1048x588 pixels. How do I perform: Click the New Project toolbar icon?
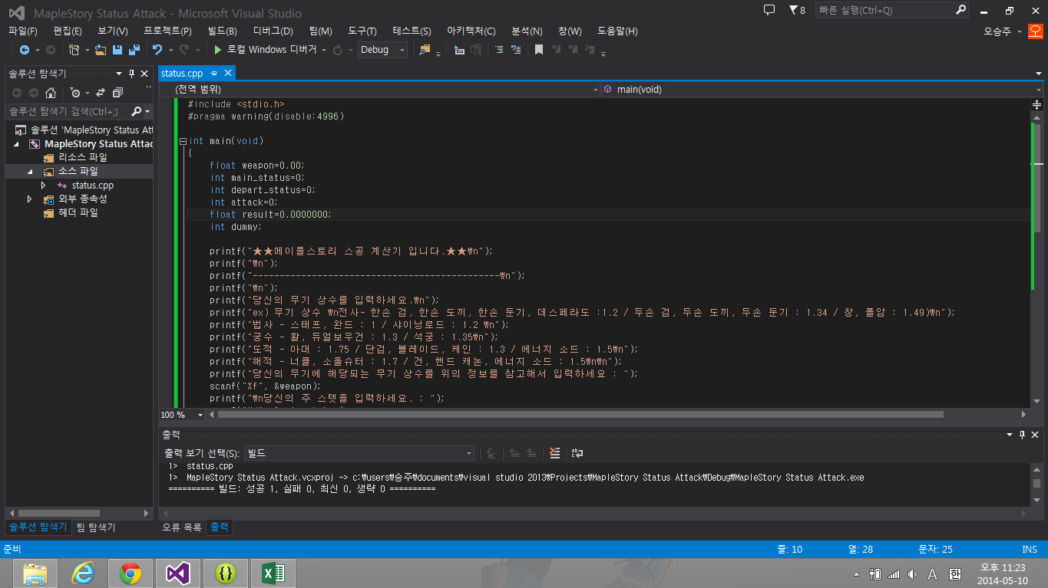click(74, 50)
